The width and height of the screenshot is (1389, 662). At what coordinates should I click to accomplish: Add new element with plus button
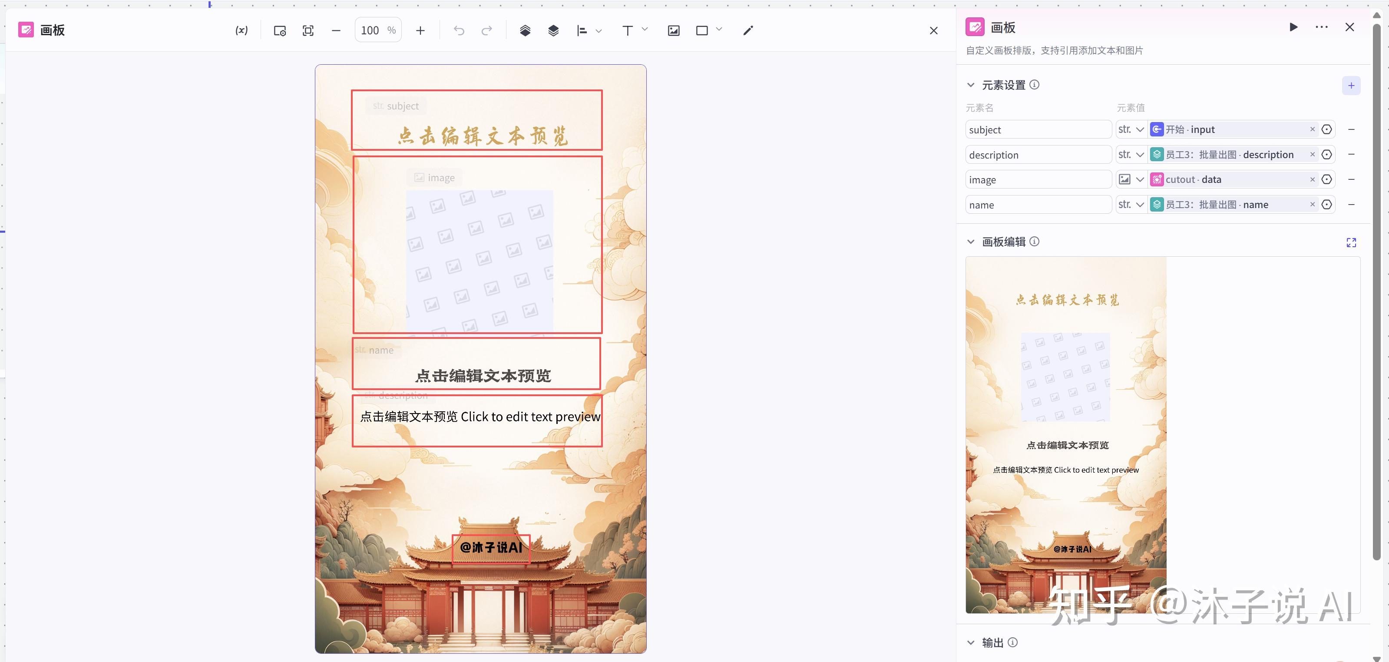click(x=1351, y=86)
